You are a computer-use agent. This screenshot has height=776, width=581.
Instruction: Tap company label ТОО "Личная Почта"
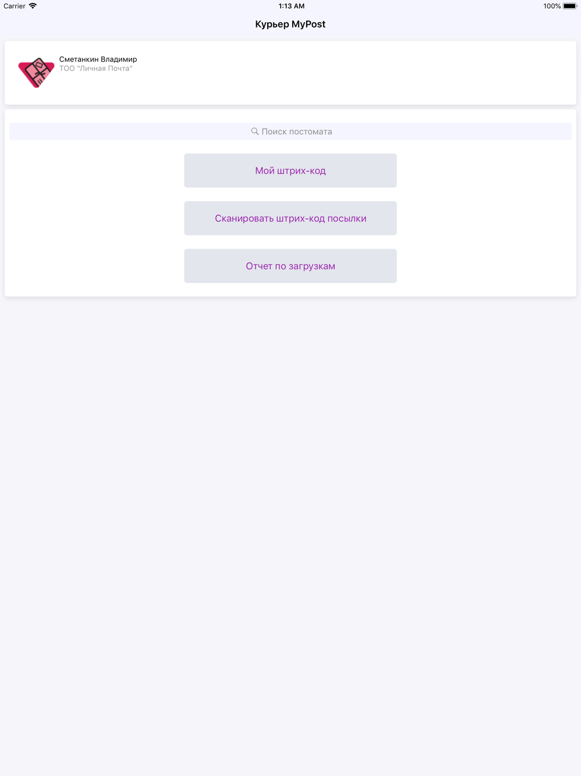click(96, 69)
